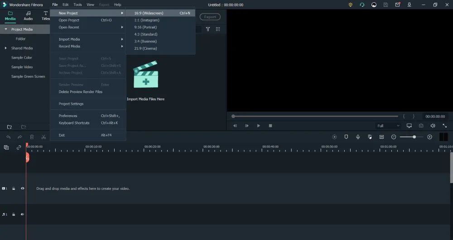Click the Stop button in preview
This screenshot has height=240, width=453.
270,126
